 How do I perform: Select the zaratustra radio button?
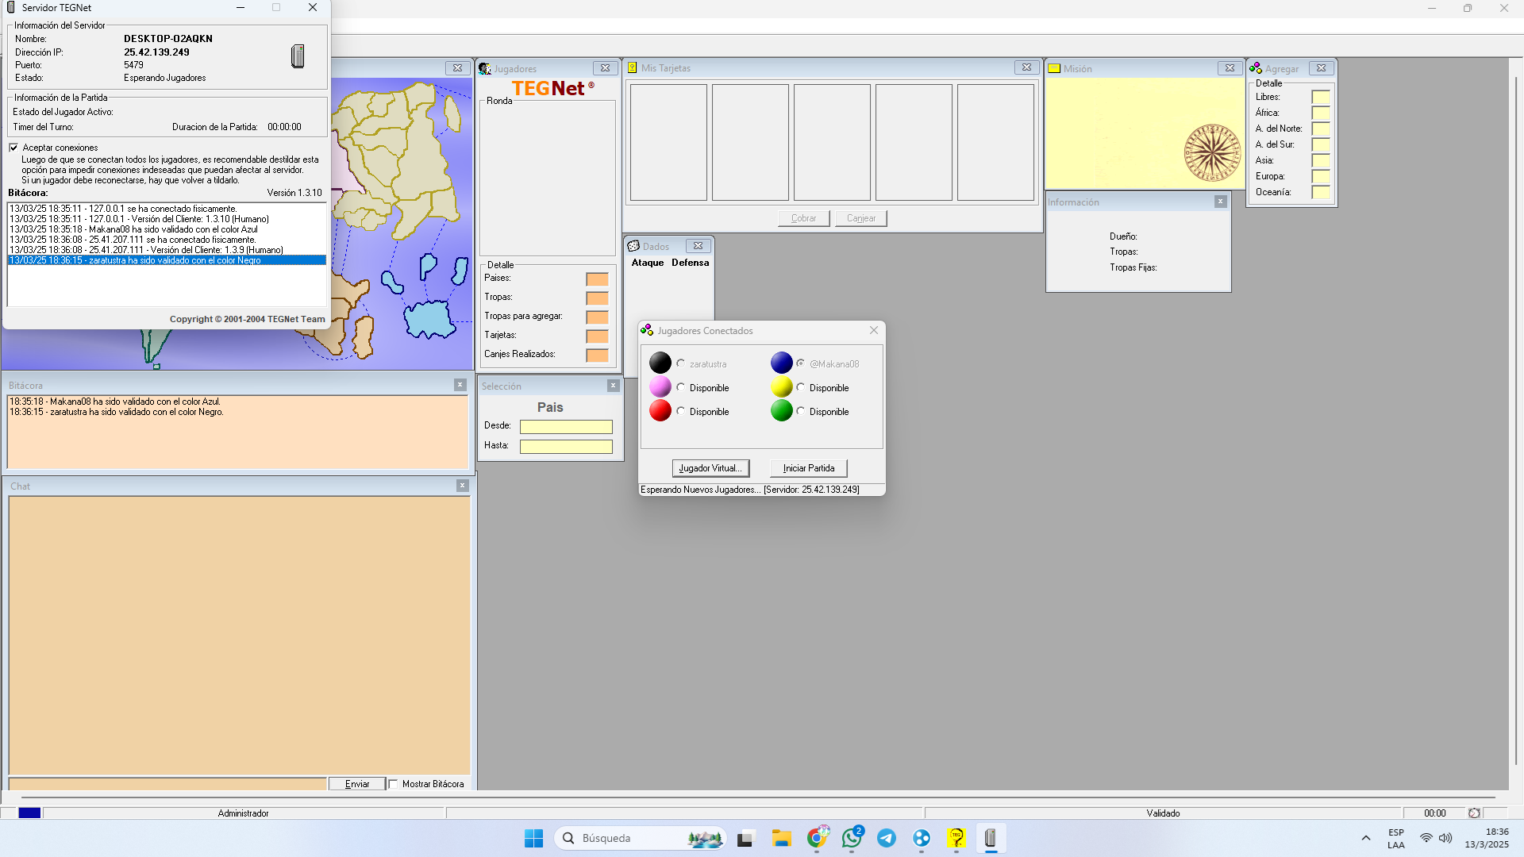point(680,363)
